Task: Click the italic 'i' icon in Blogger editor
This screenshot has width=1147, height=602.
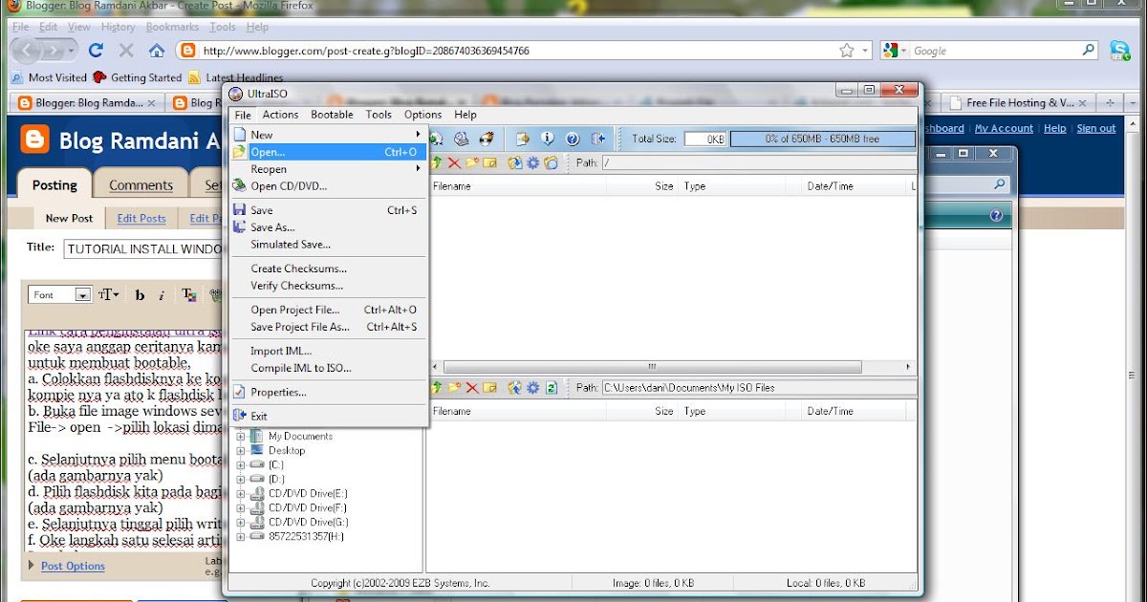Action: (162, 295)
